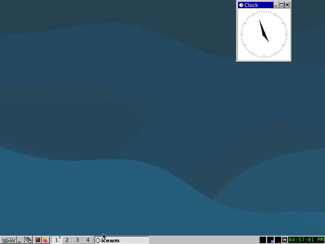Close the Clock window
This screenshot has height=244, width=325.
point(287,5)
